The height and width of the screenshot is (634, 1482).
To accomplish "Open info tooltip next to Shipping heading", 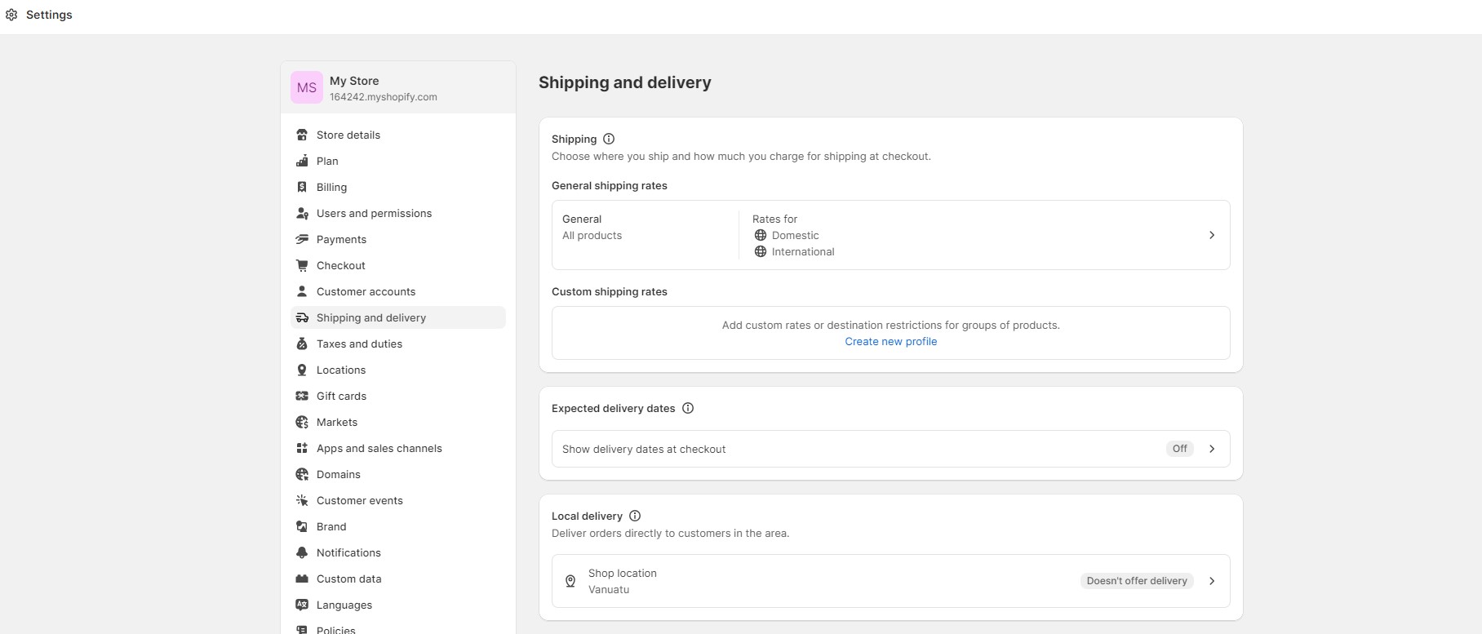I will 609,139.
